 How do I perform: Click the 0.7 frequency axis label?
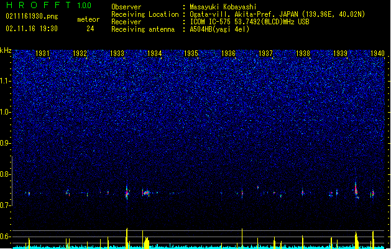point(6,205)
